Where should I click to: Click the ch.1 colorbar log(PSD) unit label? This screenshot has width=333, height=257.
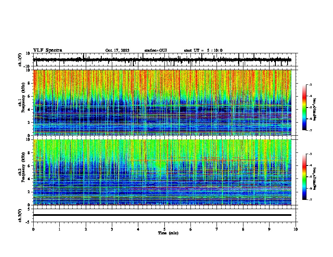click(x=315, y=109)
